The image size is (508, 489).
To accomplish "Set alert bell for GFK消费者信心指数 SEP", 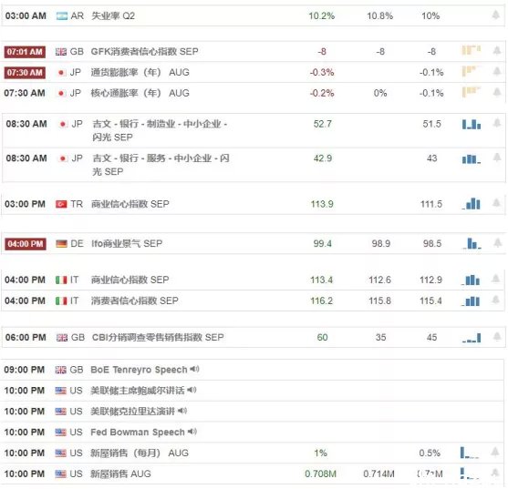I will click(x=497, y=51).
